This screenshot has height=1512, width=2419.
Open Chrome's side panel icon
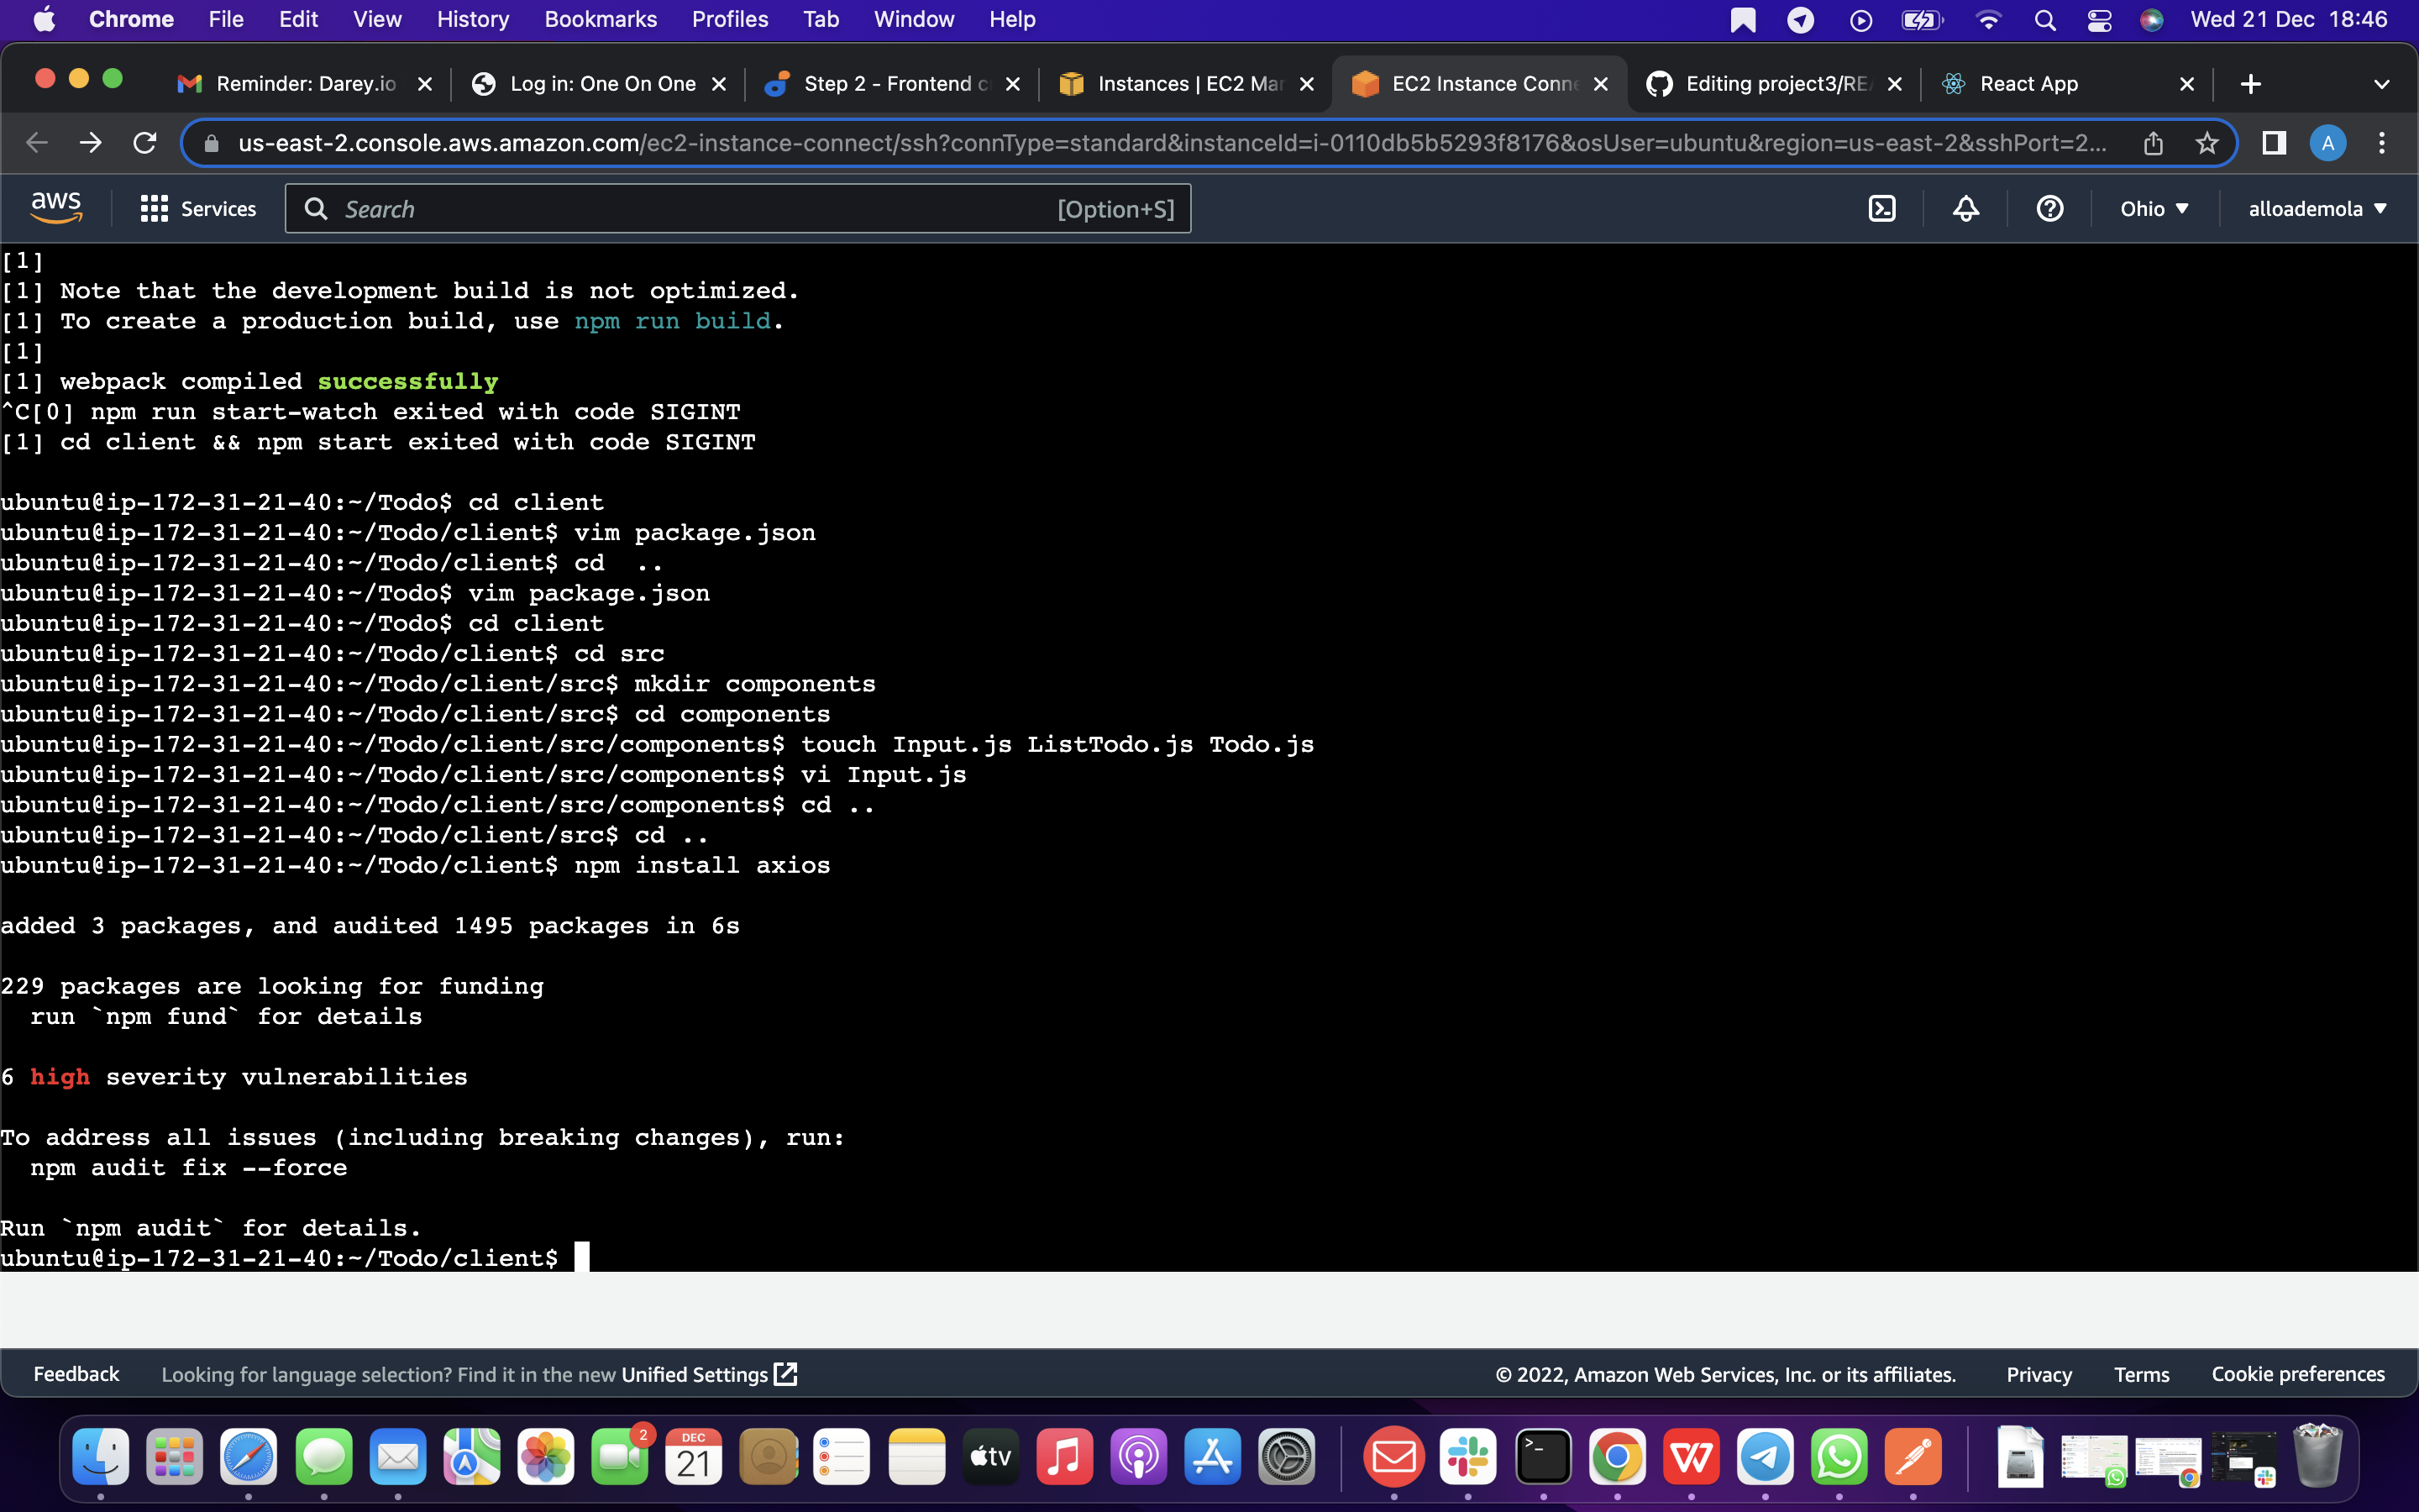tap(2273, 143)
